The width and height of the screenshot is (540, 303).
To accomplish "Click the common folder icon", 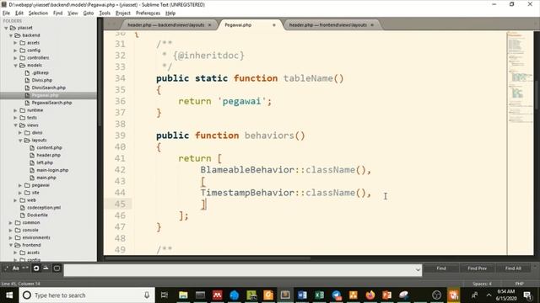I will [18, 222].
